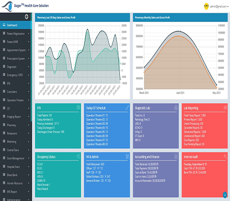
Task: Open the MIS Report menu label
Action: pyautogui.click(x=12, y=192)
